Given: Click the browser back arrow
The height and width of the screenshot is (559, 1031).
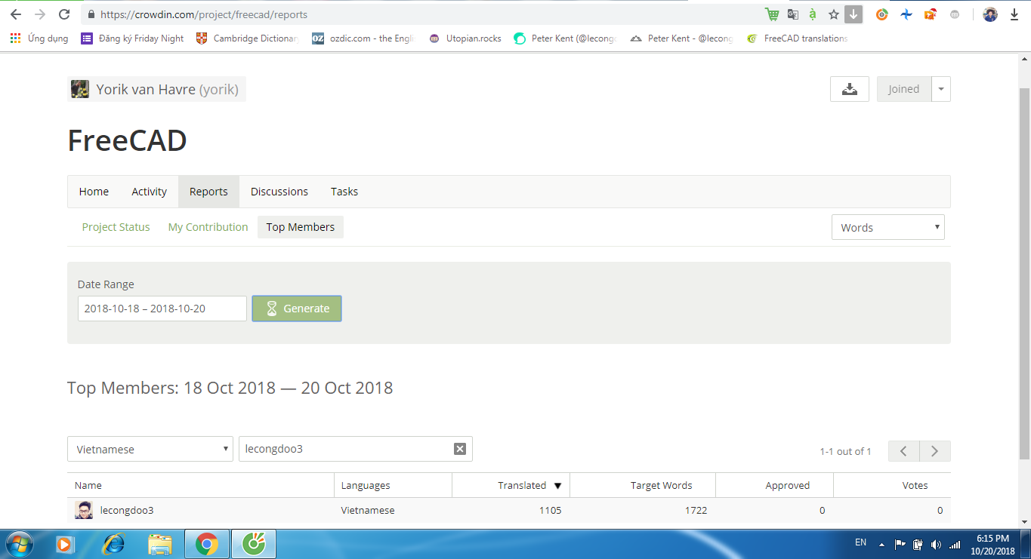Looking at the screenshot, I should coord(16,14).
